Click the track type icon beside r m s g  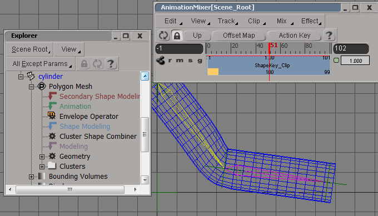click(x=161, y=60)
